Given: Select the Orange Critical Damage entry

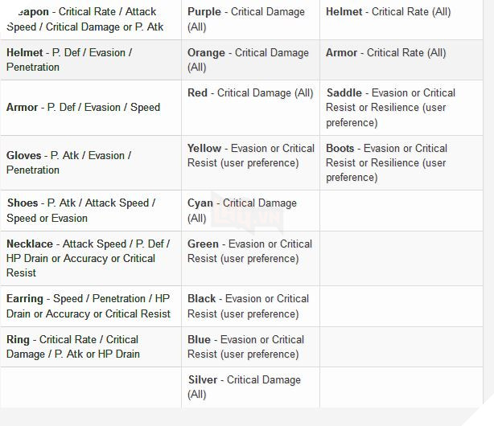Looking at the screenshot, I should coord(248,59).
